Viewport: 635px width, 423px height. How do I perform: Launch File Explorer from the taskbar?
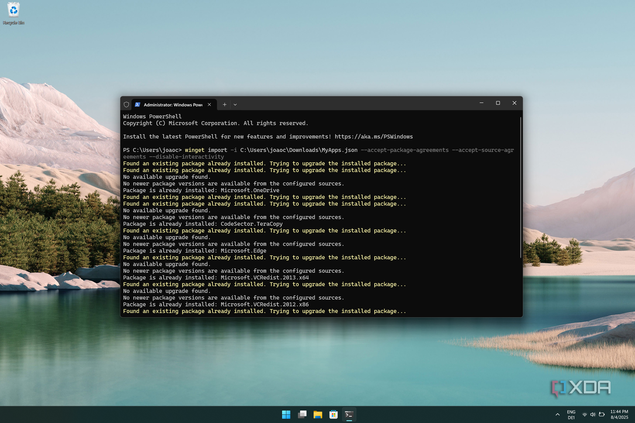(x=317, y=414)
